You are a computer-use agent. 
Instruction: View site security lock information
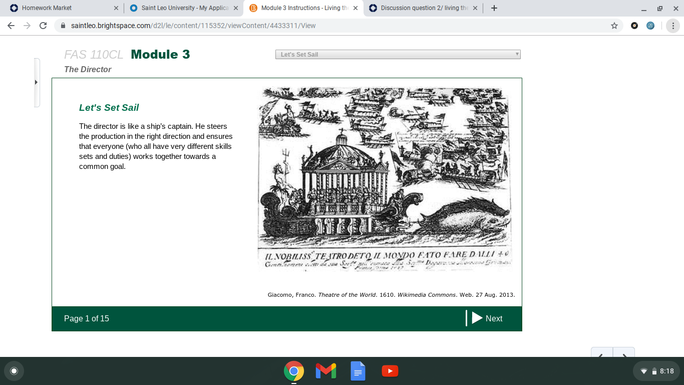click(x=63, y=26)
